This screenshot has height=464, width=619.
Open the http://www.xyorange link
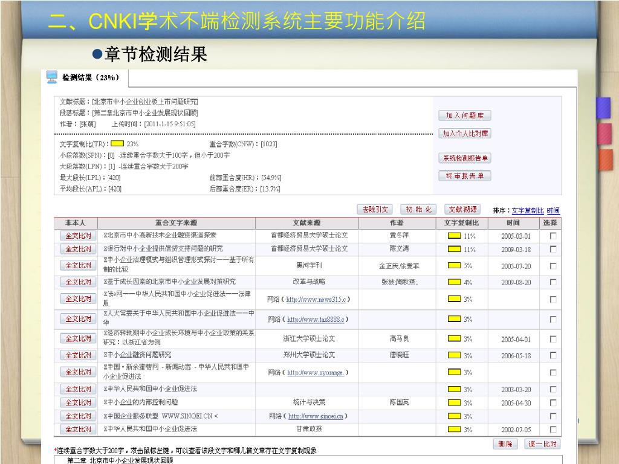coord(316,372)
